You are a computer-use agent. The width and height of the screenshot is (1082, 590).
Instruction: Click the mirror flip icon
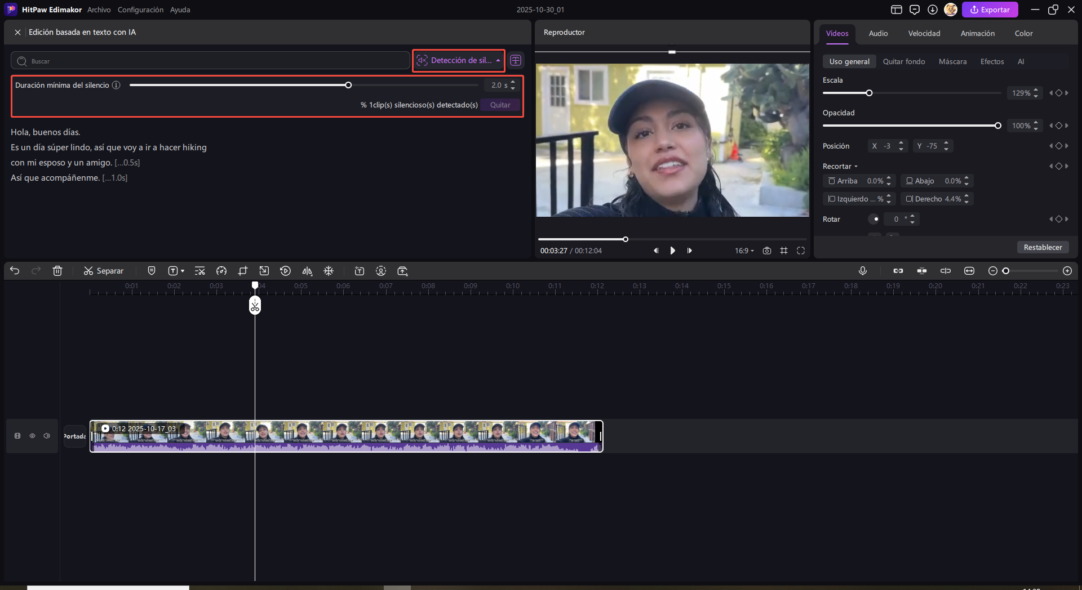(x=307, y=271)
